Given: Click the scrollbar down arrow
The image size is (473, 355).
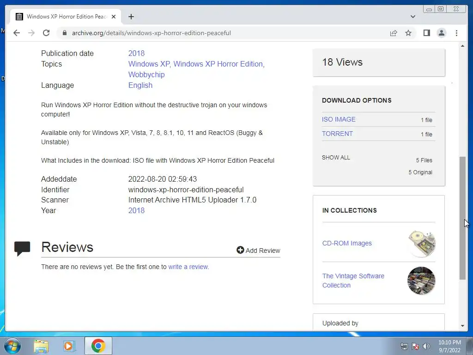Looking at the screenshot, I should (462, 326).
